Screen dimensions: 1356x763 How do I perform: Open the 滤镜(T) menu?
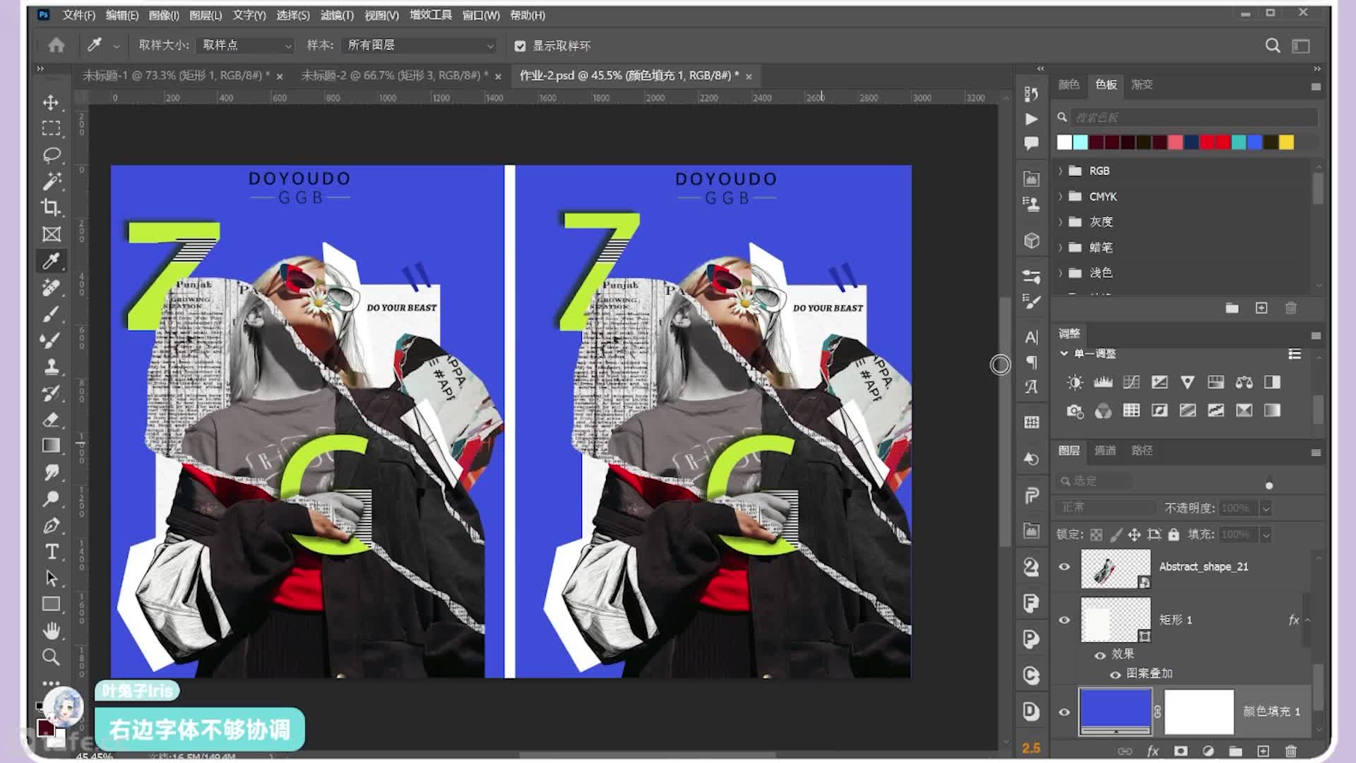pos(337,15)
